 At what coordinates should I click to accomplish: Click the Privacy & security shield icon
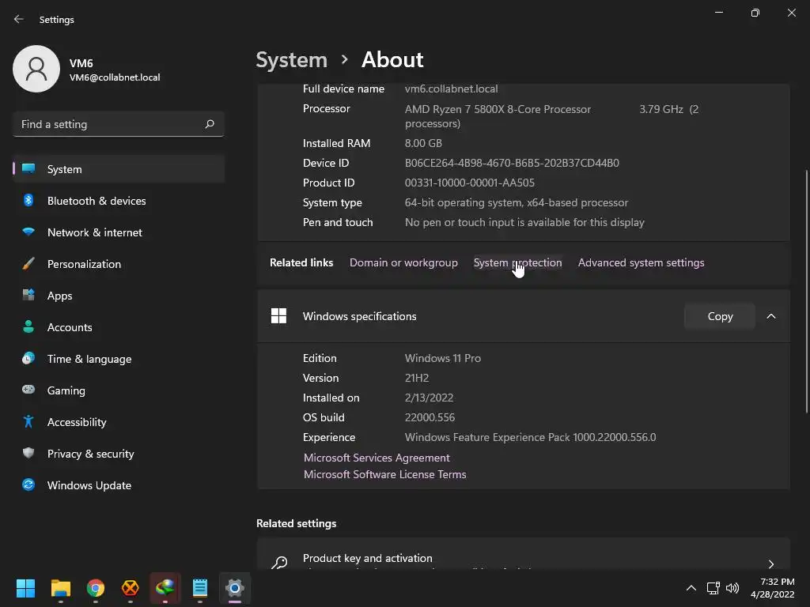coord(29,453)
